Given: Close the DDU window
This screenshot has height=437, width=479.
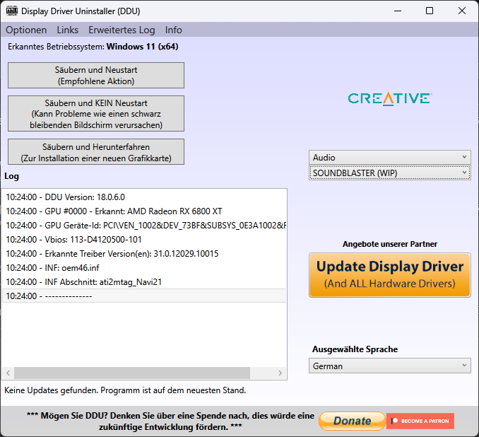Looking at the screenshot, I should (x=462, y=11).
